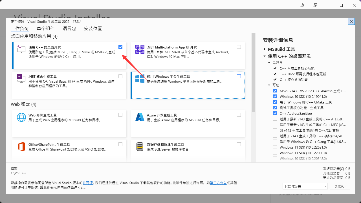This screenshot has height=203, width=361.
Task: Check the .NET Multi-platform App UI 开发 checkbox
Action: 239,47
